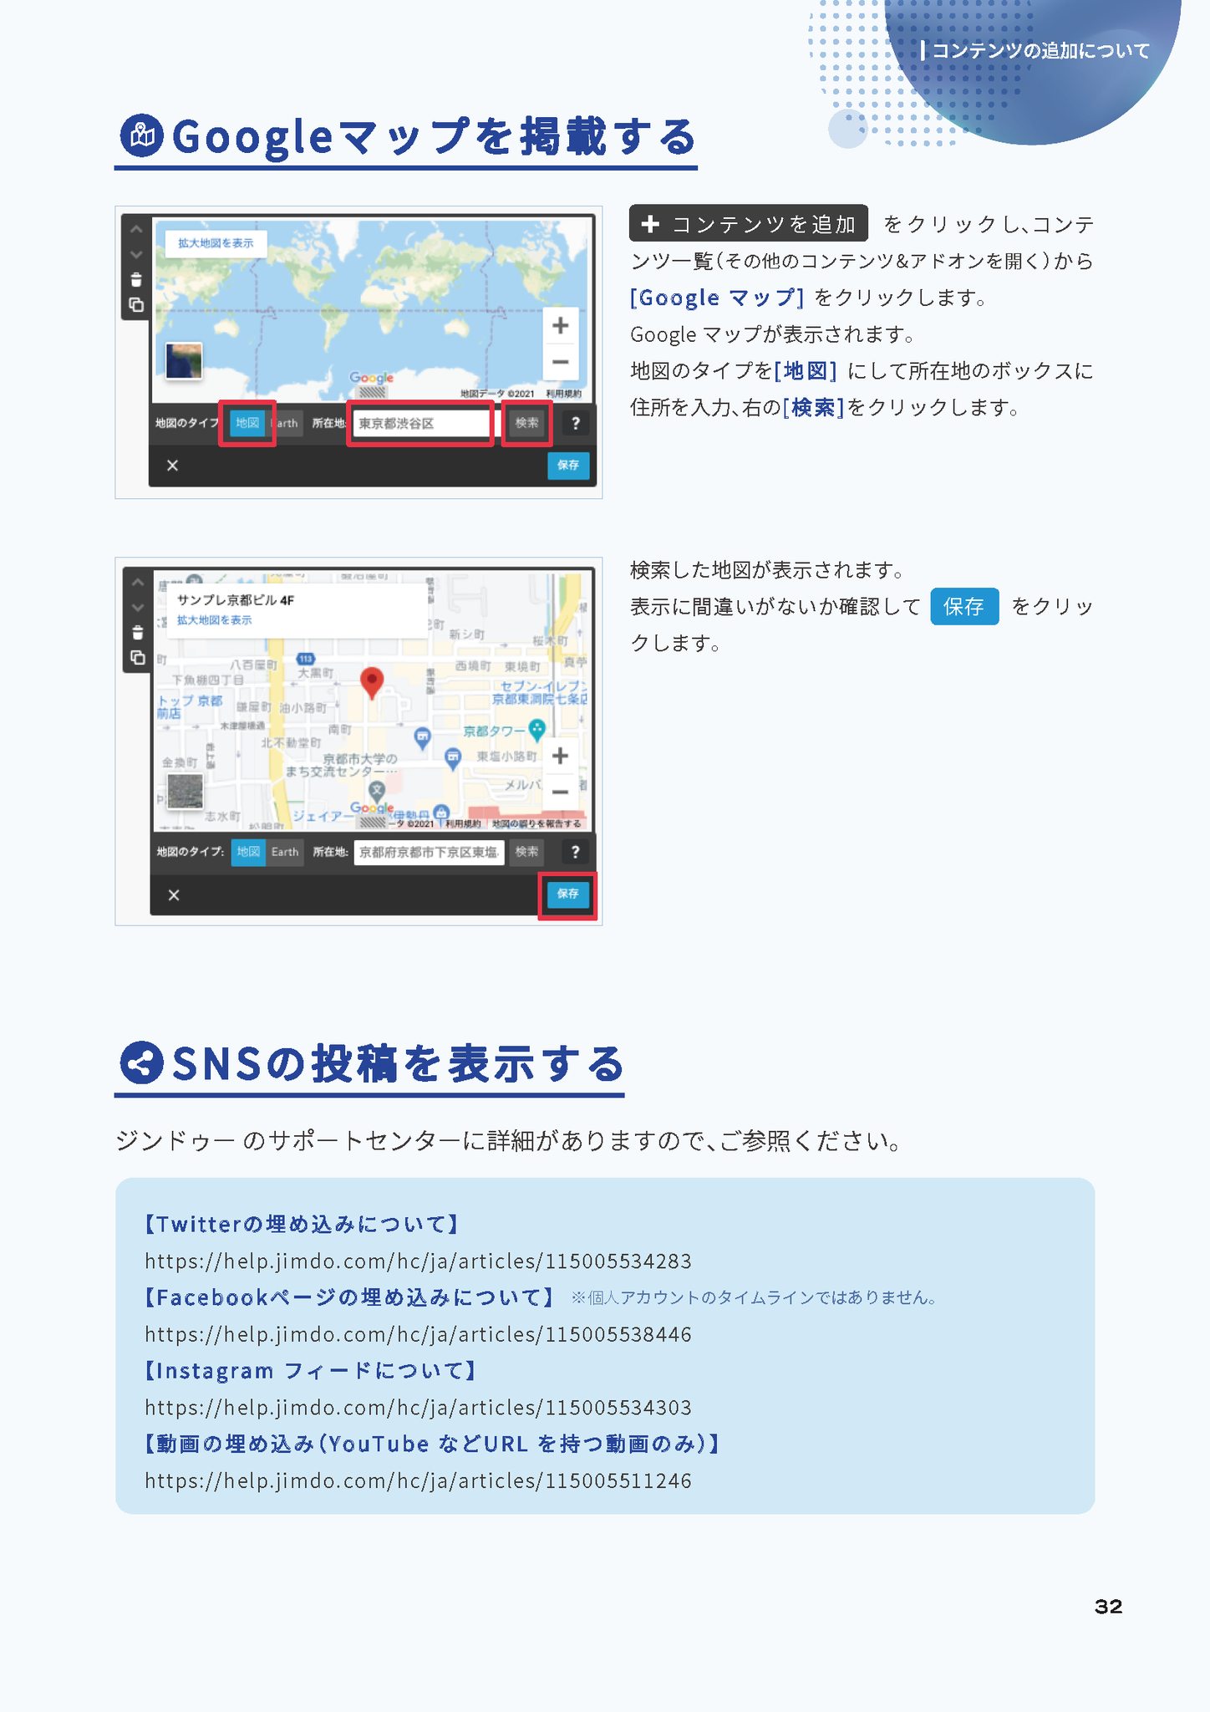Screen dimensions: 1210x1712
Task: Zoom out on the Kyoto map
Action: [x=561, y=792]
